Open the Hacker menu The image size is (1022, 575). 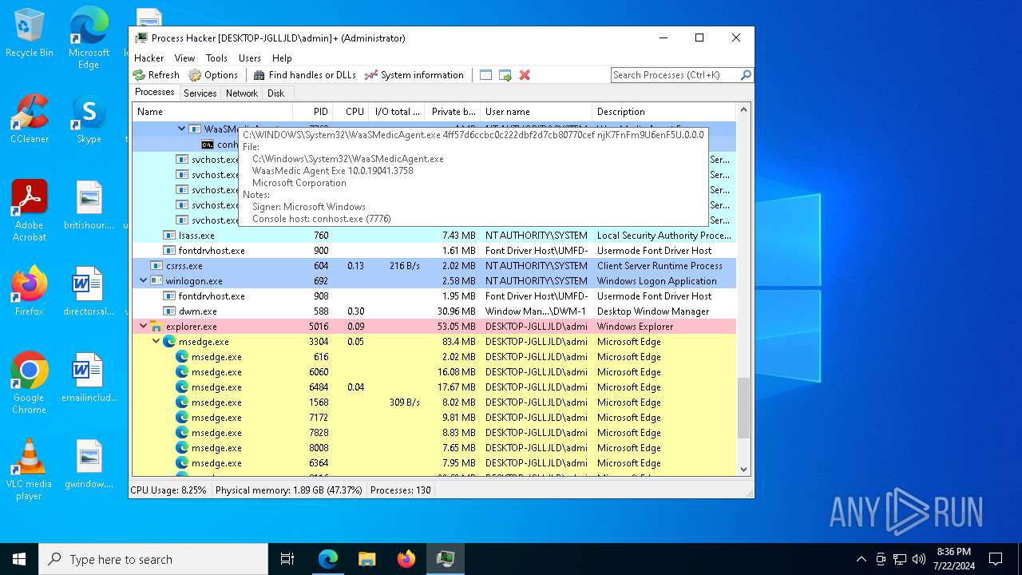149,58
